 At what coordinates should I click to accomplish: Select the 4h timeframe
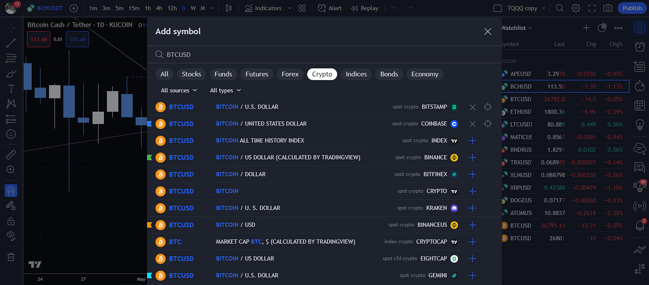pyautogui.click(x=159, y=8)
